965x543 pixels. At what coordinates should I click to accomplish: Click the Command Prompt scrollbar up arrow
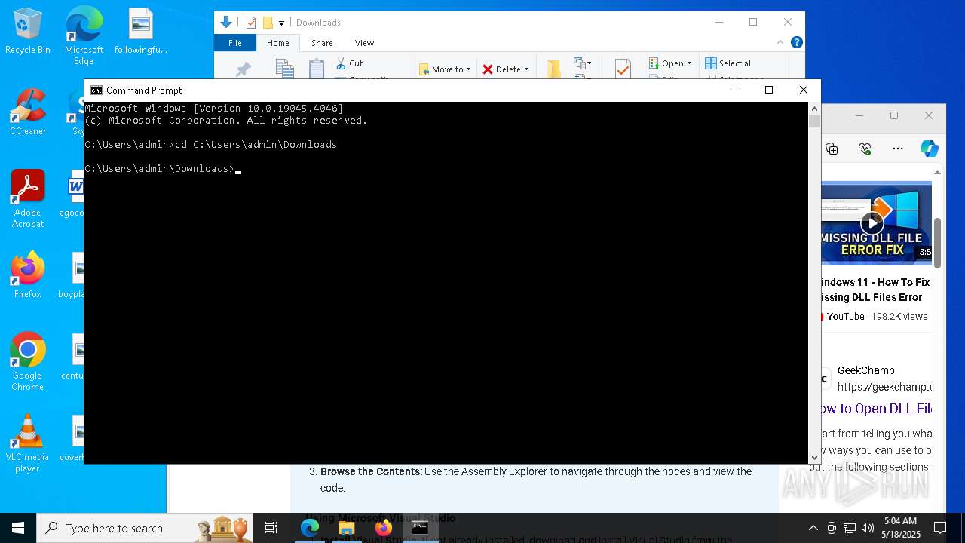814,109
